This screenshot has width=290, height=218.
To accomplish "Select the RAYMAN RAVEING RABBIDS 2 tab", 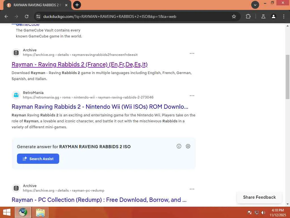I will tap(37, 5).
